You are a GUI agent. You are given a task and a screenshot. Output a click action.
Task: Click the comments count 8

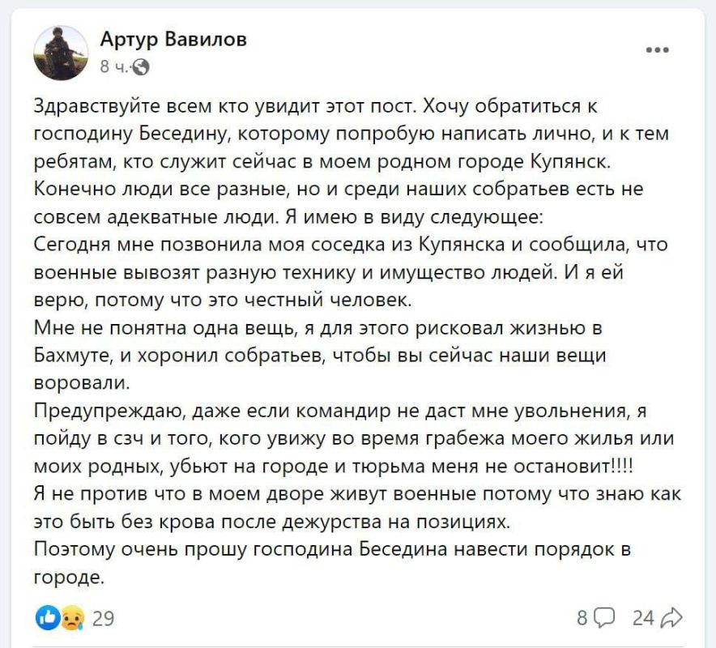coord(582,618)
